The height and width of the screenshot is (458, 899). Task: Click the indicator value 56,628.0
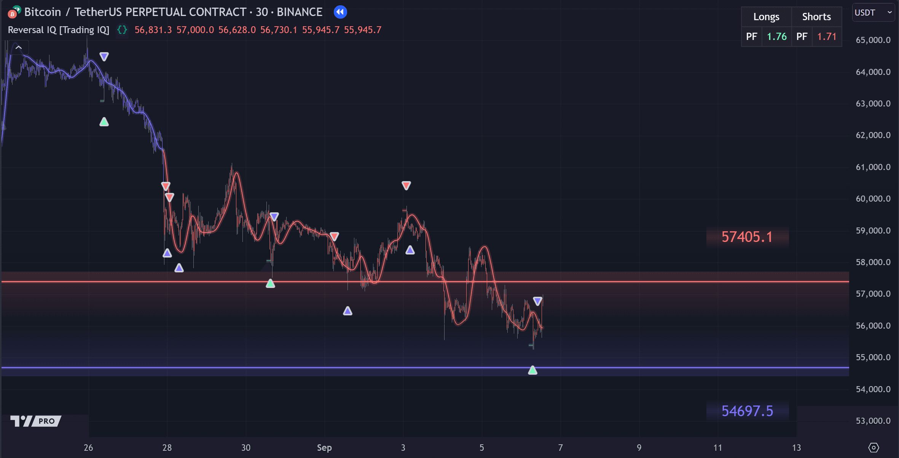pos(237,30)
